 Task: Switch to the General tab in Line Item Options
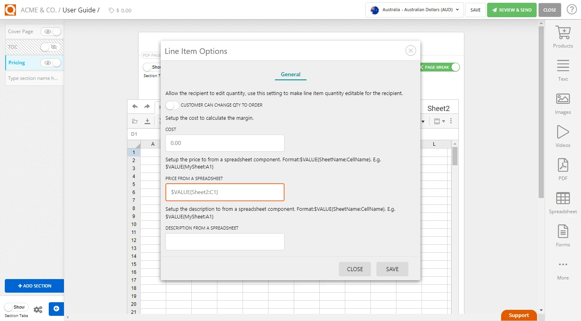click(x=290, y=74)
